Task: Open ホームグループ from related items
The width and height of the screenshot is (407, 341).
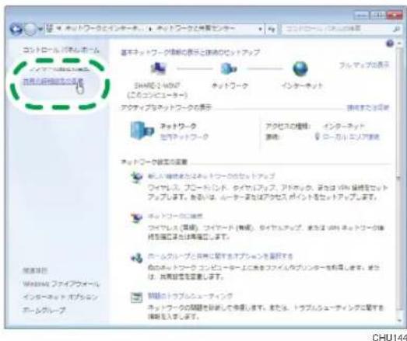Action: pos(44,310)
